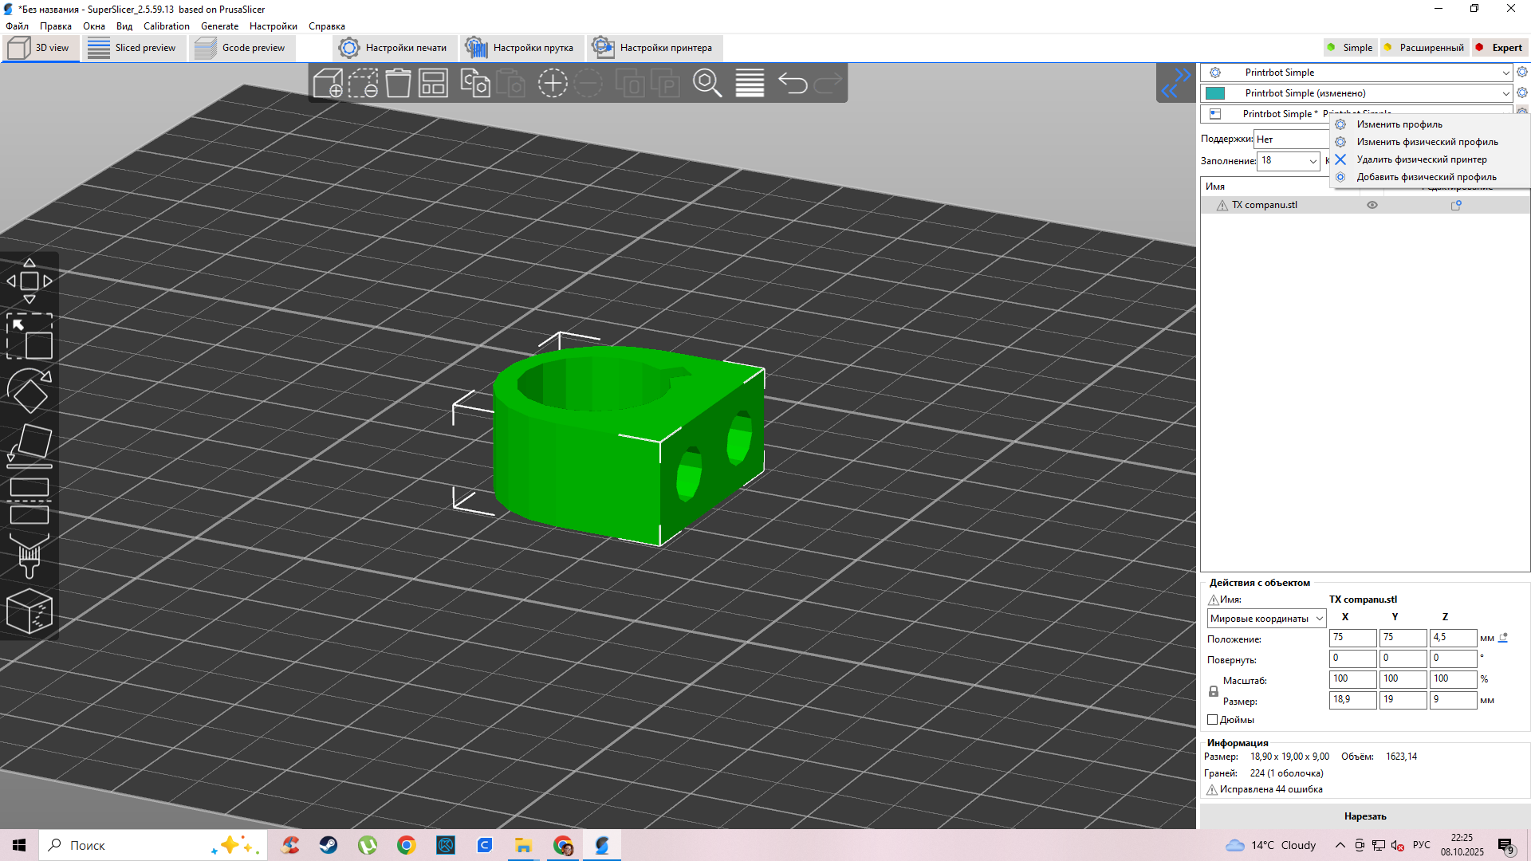Open Настройки прутка settings tab
1531x861 pixels.
[x=521, y=48]
